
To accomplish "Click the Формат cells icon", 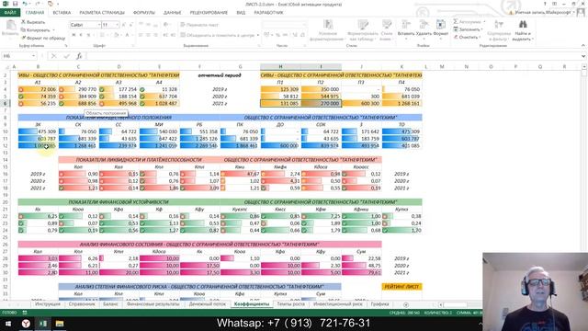I will click(x=441, y=25).
